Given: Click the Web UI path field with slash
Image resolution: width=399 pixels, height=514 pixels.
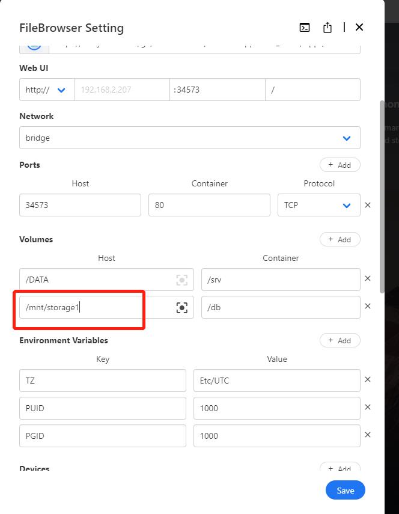Looking at the screenshot, I should (x=312, y=90).
